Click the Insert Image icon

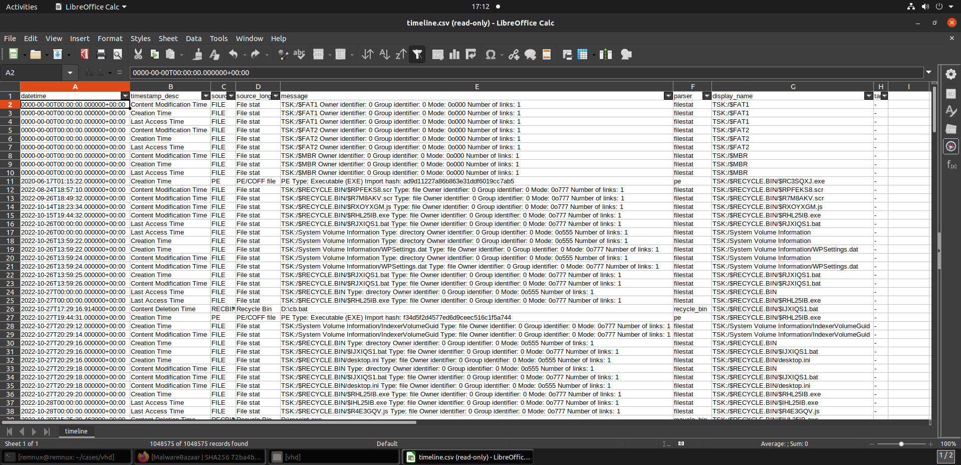438,55
